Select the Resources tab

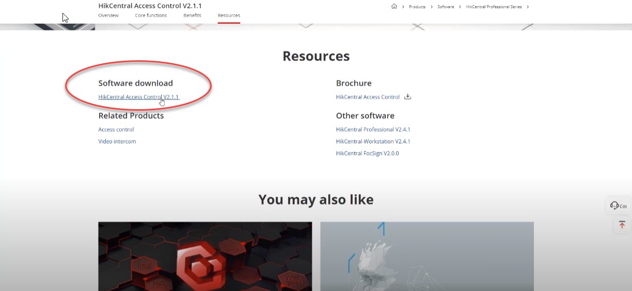pyautogui.click(x=229, y=15)
